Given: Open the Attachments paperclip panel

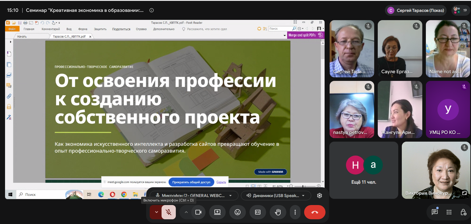Looking at the screenshot, I should coord(9,96).
